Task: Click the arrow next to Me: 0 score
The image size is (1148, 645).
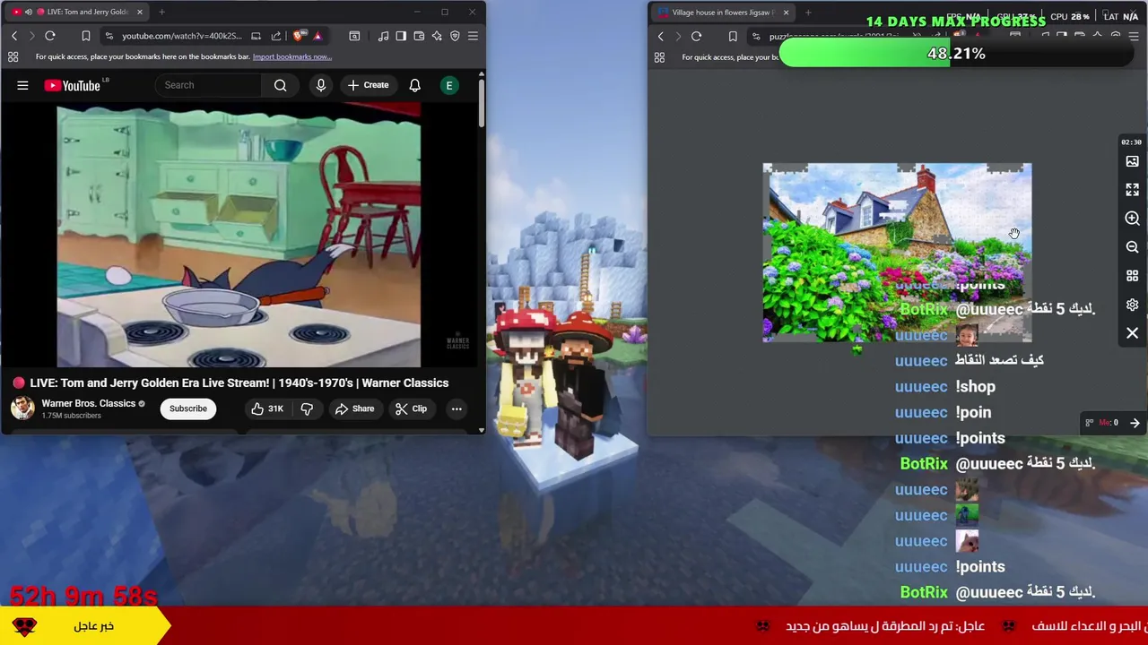Action: [x=1135, y=423]
